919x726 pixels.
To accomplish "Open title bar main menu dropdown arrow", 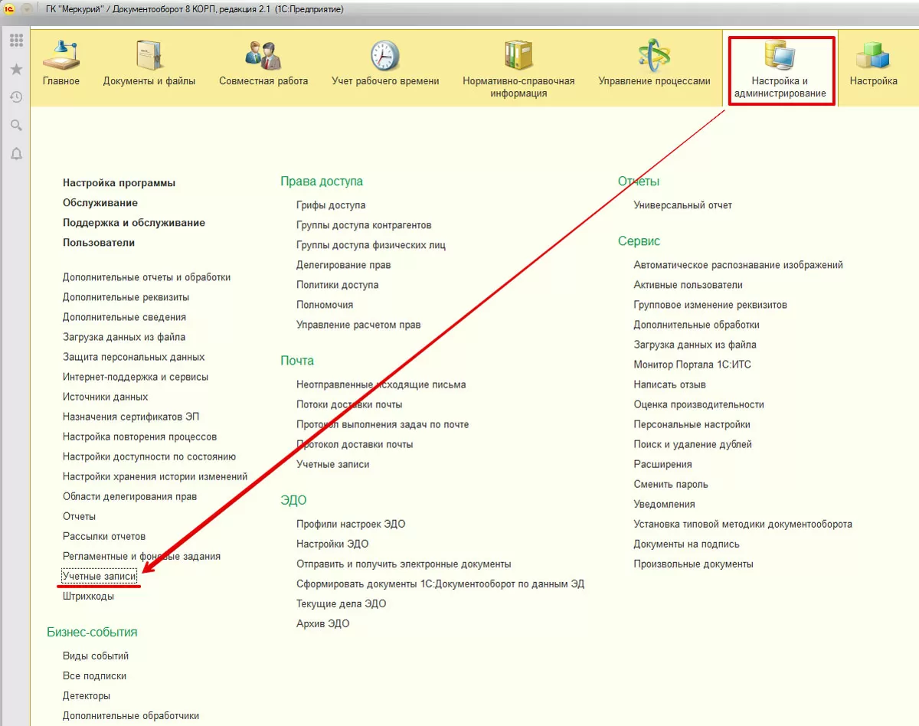I will coord(28,9).
